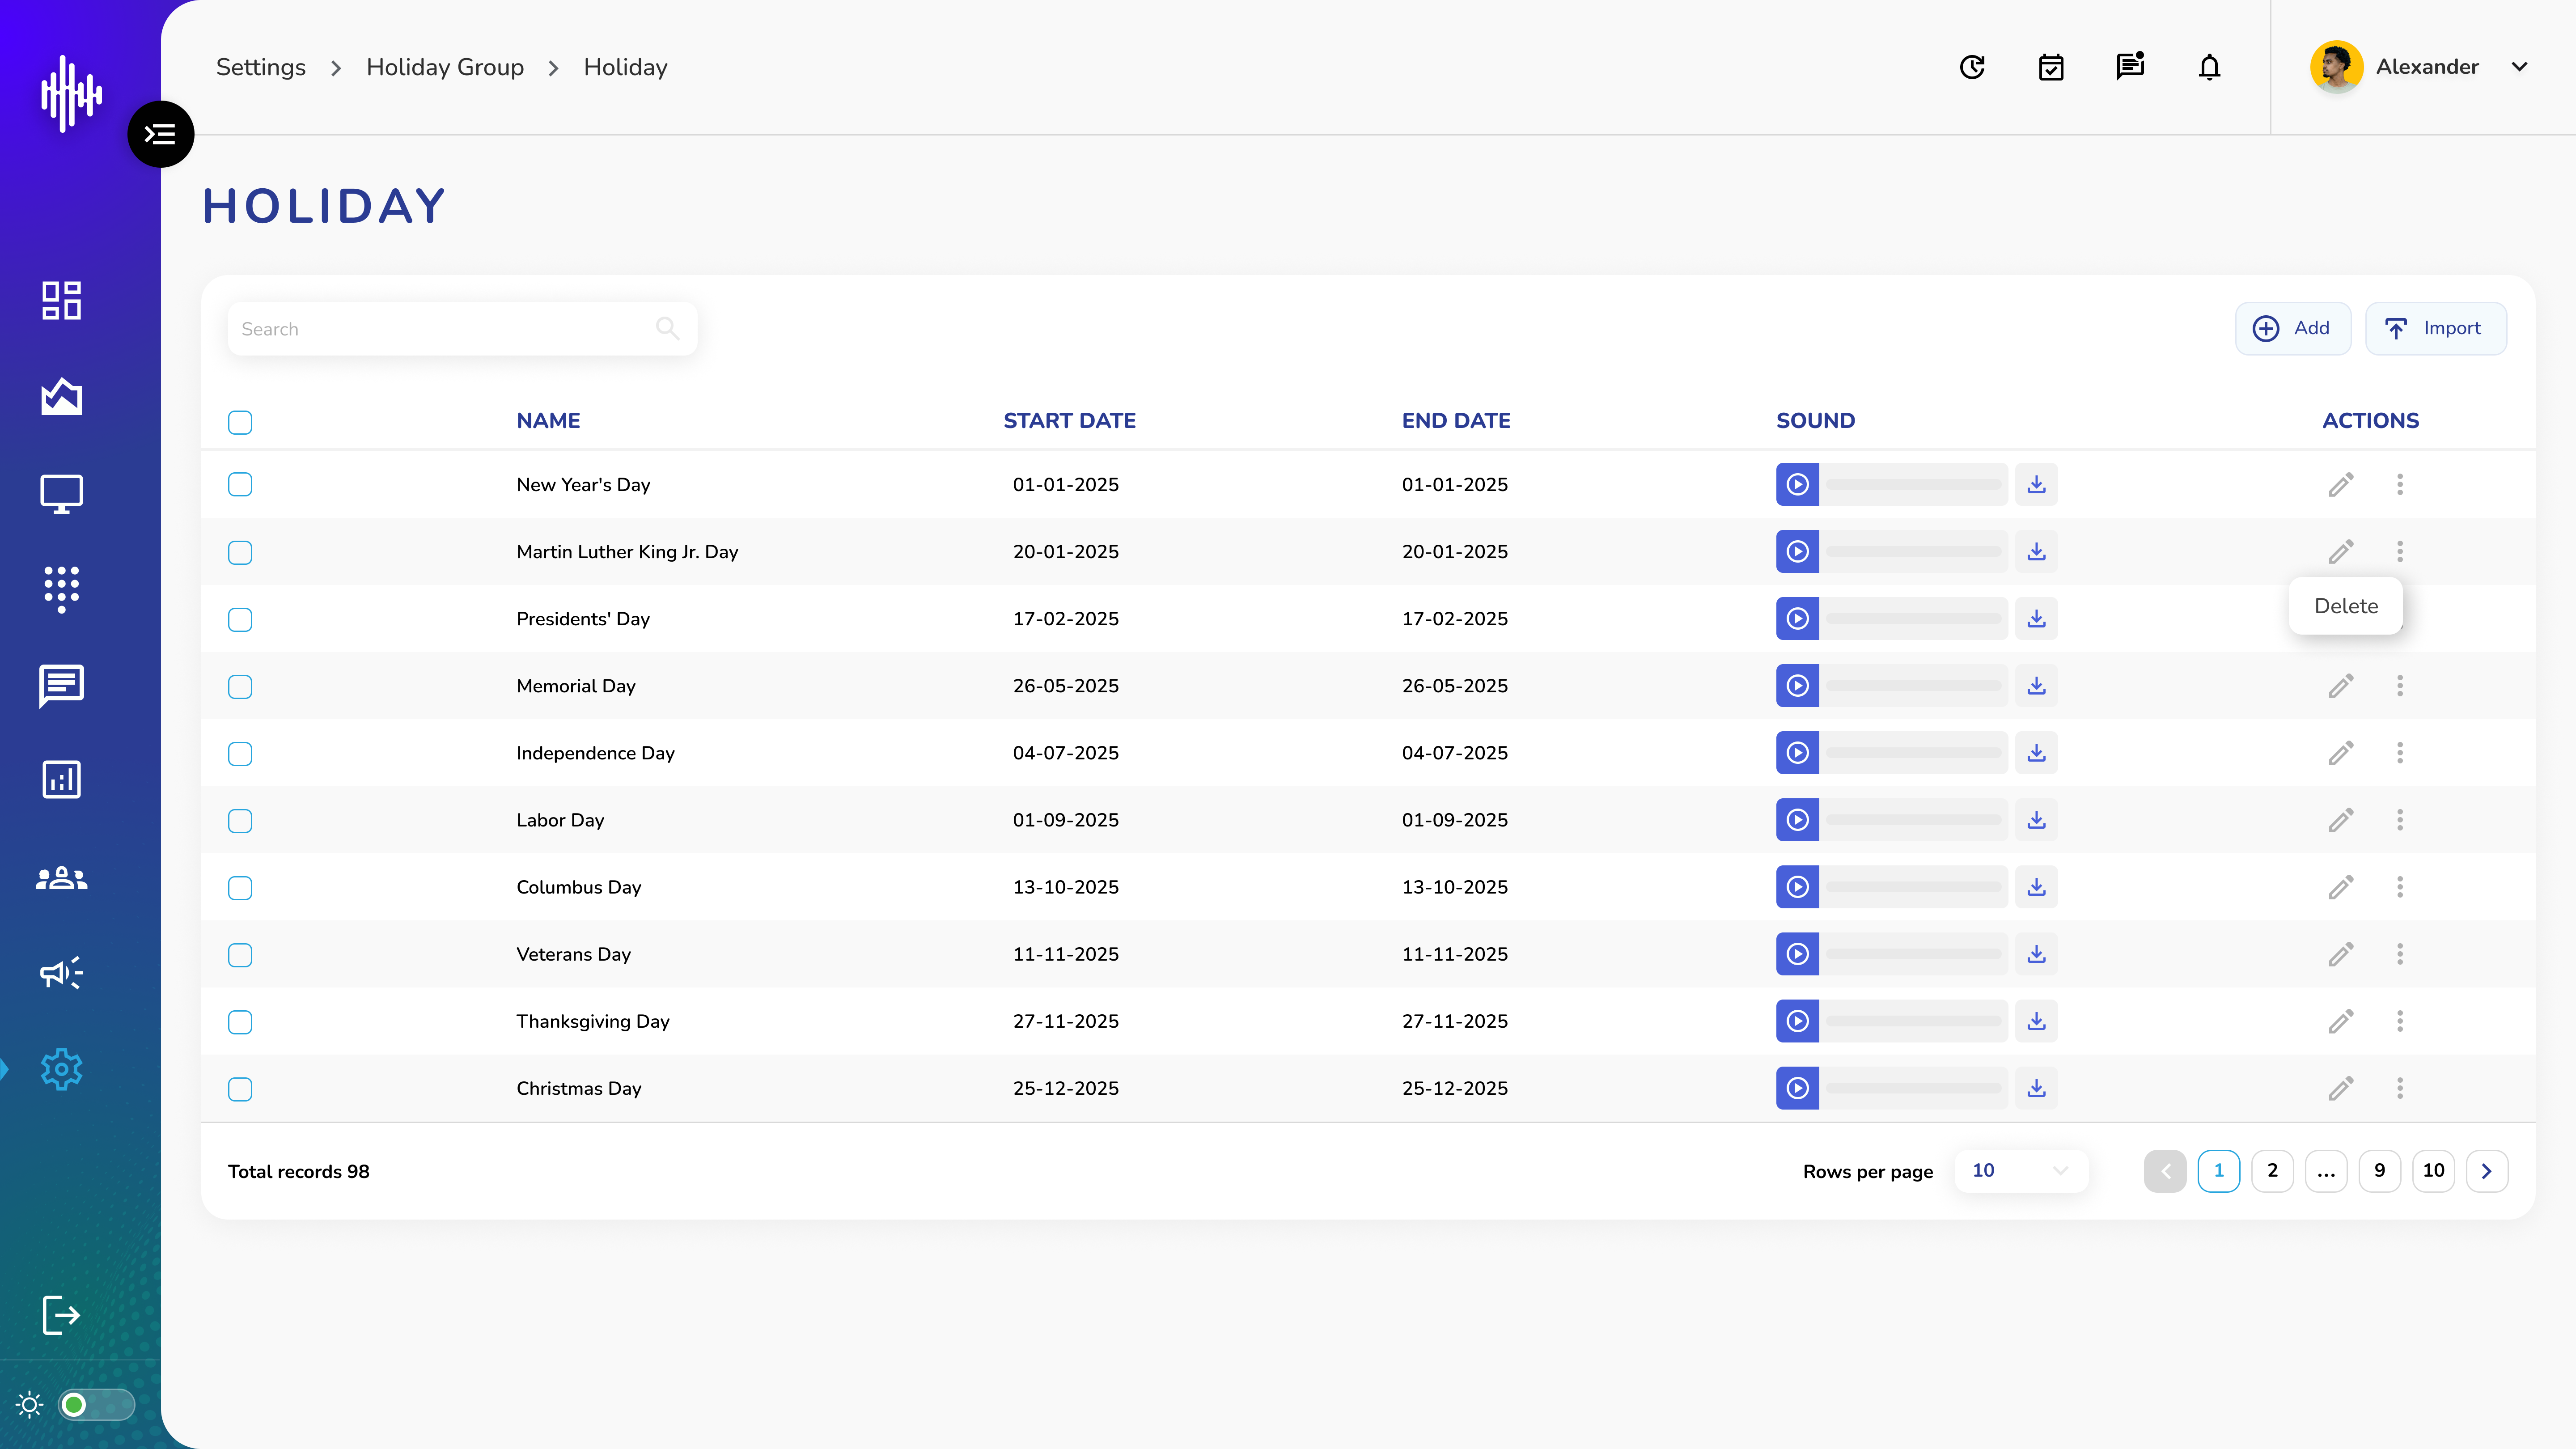
Task: Choose Delete from the row context menu
Action: [x=2346, y=605]
